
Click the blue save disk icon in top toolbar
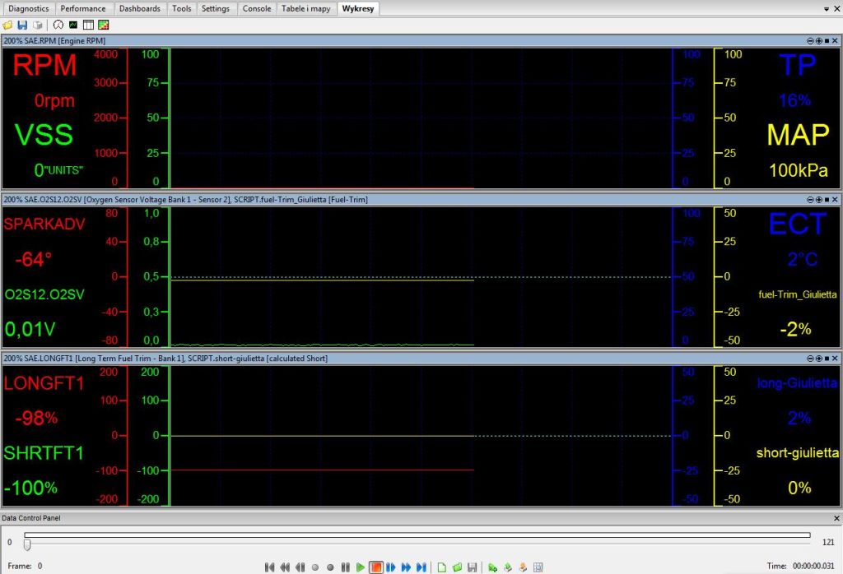pyautogui.click(x=22, y=25)
